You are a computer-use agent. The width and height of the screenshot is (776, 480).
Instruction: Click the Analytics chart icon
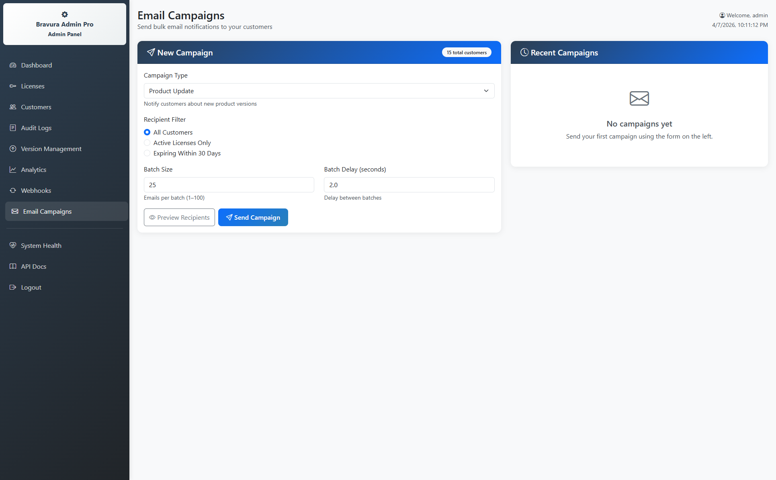[x=13, y=170]
